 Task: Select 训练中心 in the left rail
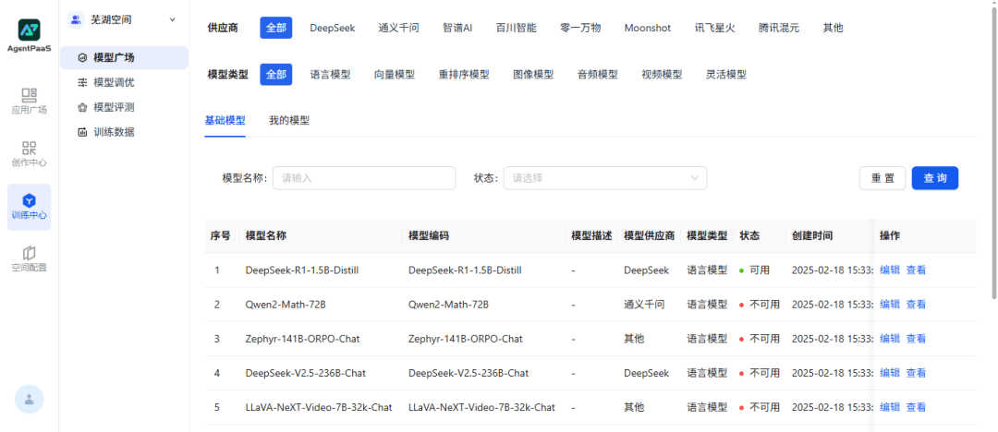(29, 206)
